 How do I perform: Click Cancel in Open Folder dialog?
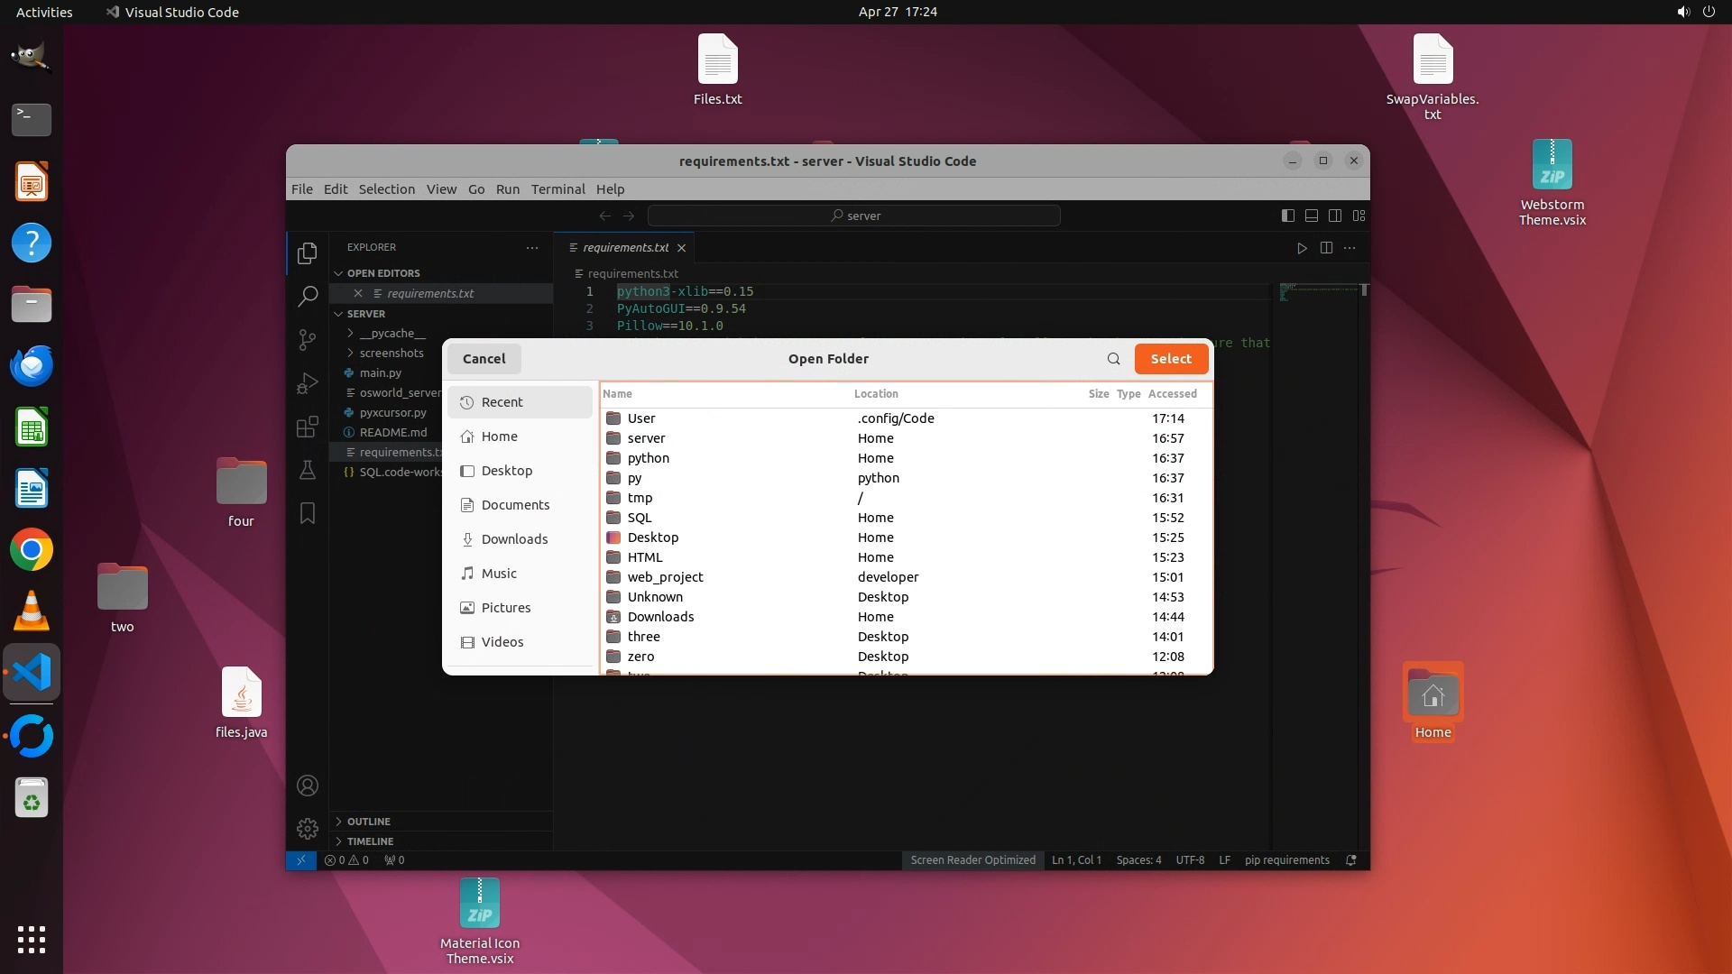(x=484, y=359)
